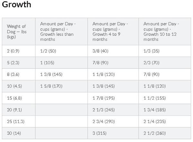
Task: Click the 1/3 (35) cell
Action: click(x=165, y=51)
